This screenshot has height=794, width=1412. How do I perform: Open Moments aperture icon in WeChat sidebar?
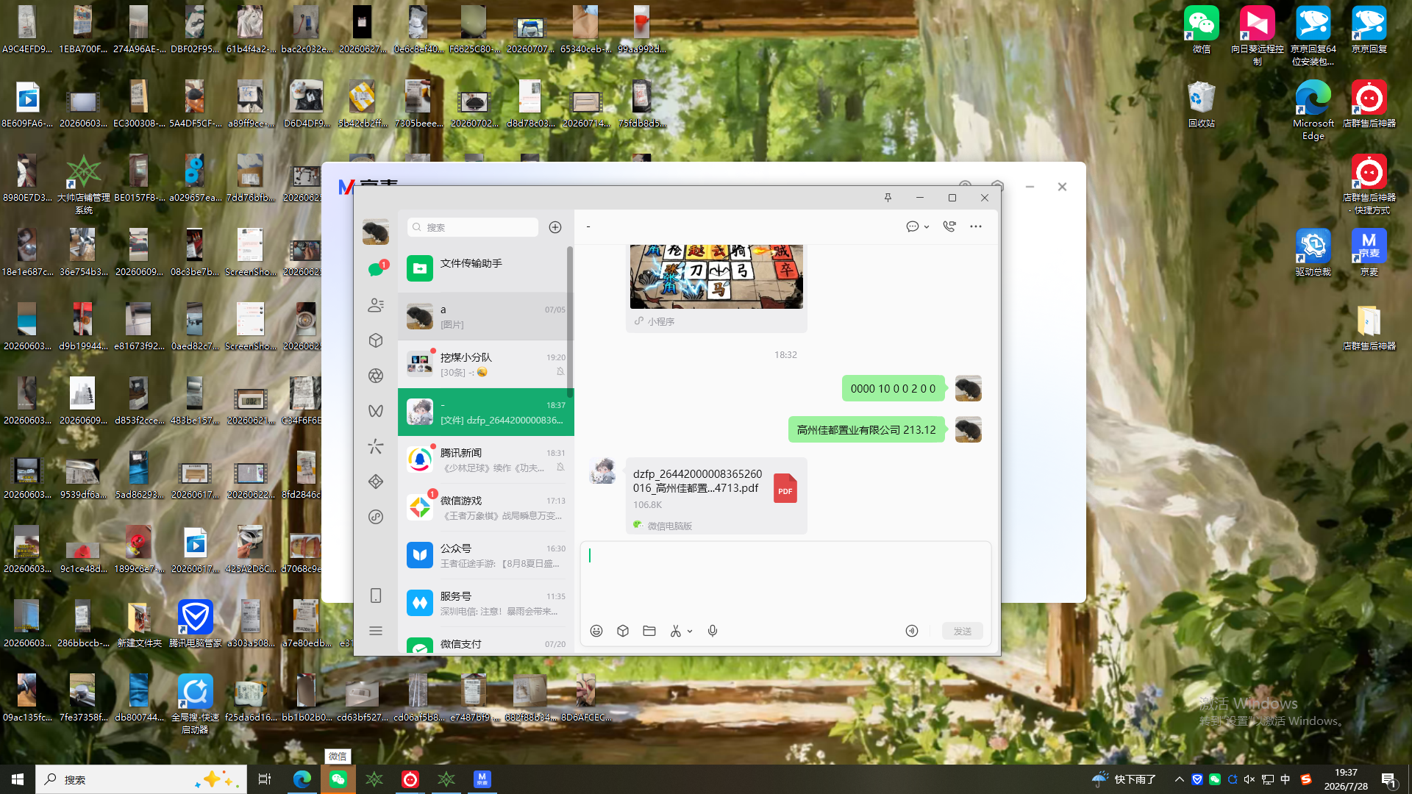[x=376, y=376]
